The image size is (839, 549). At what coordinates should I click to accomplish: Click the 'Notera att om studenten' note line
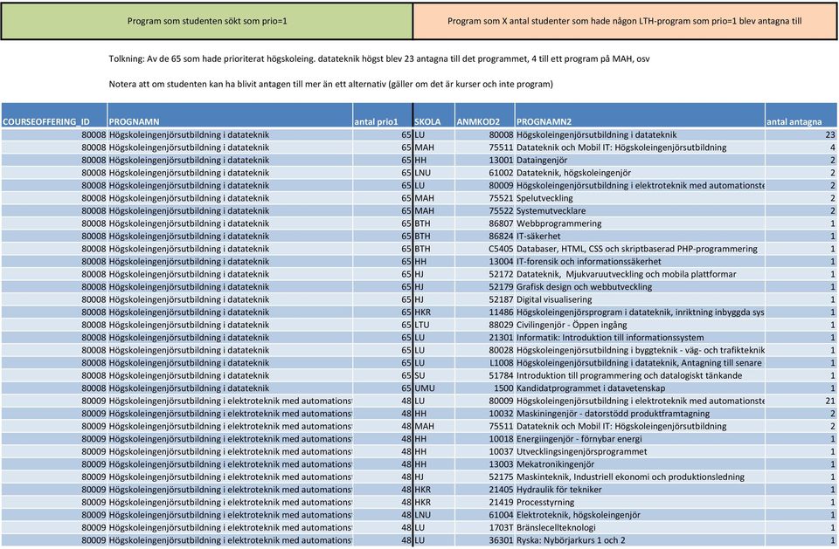coord(330,84)
